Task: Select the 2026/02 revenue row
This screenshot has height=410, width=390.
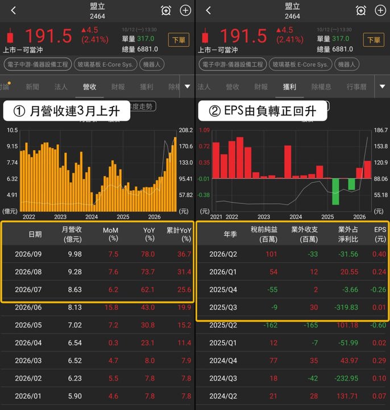Action: 97,379
